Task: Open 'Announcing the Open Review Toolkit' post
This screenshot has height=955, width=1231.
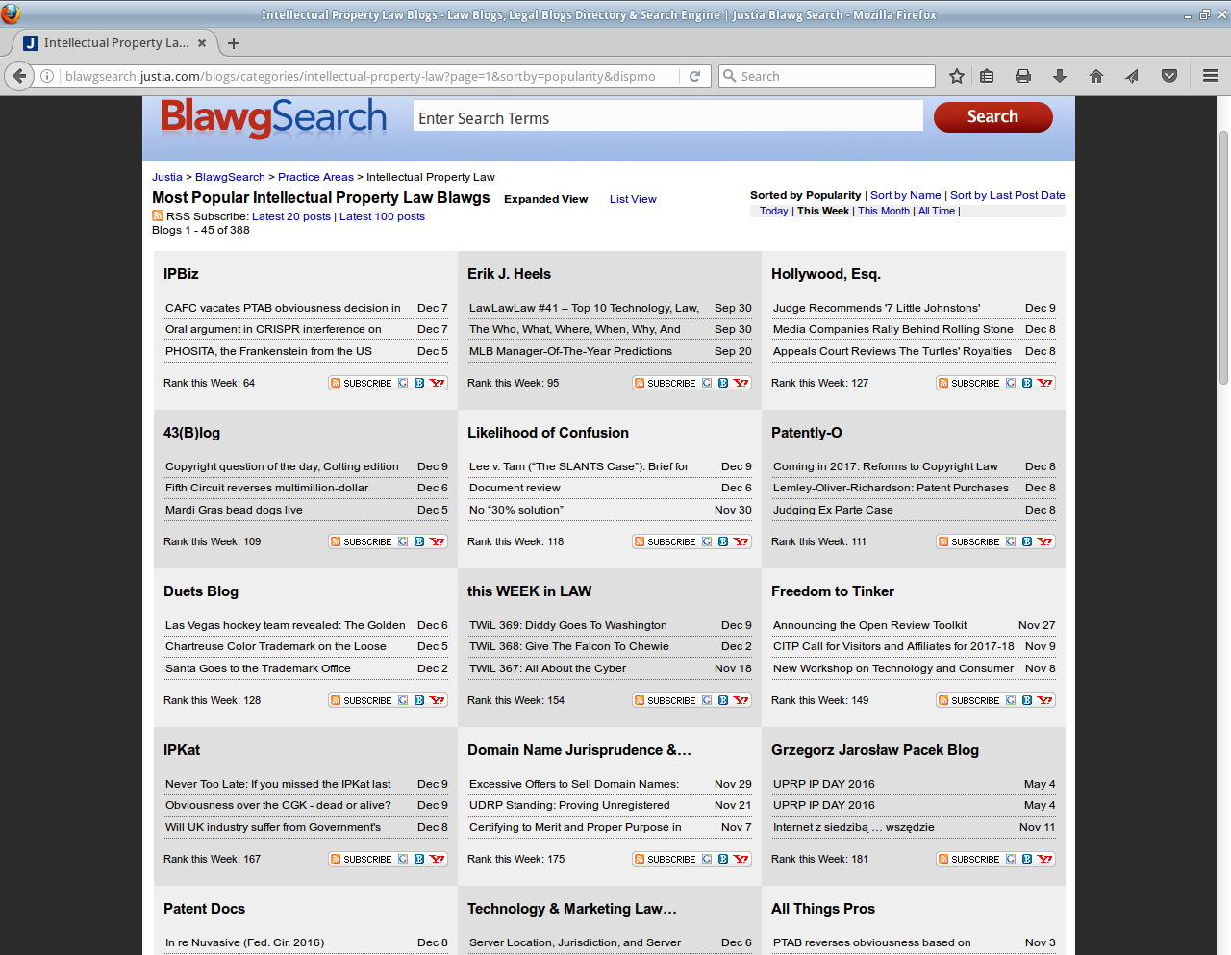Action: pos(869,625)
